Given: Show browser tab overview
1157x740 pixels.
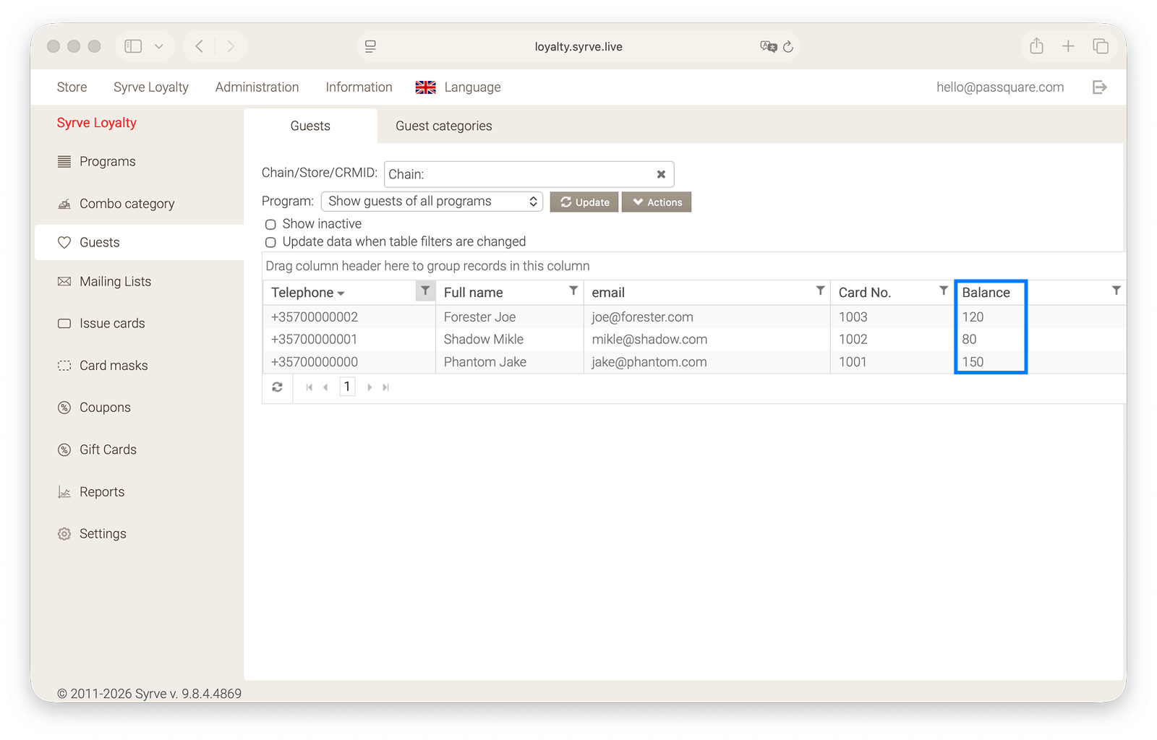Looking at the screenshot, I should coord(1101,46).
